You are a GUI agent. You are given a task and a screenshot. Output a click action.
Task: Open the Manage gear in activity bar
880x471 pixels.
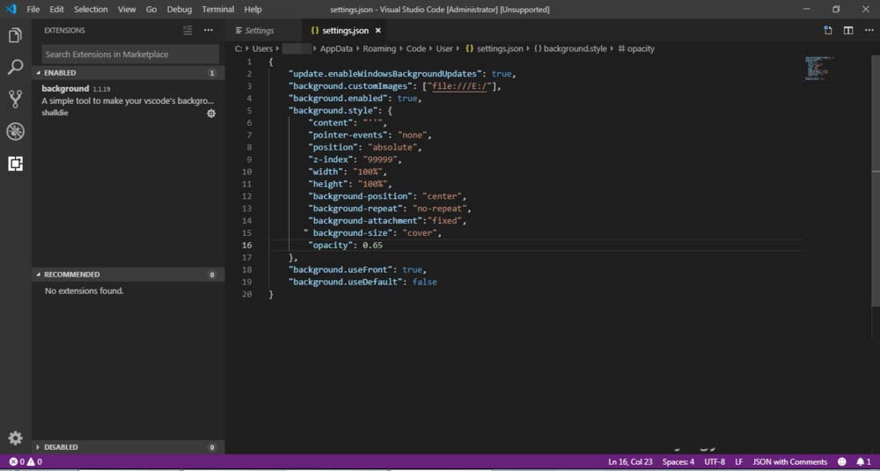15,438
